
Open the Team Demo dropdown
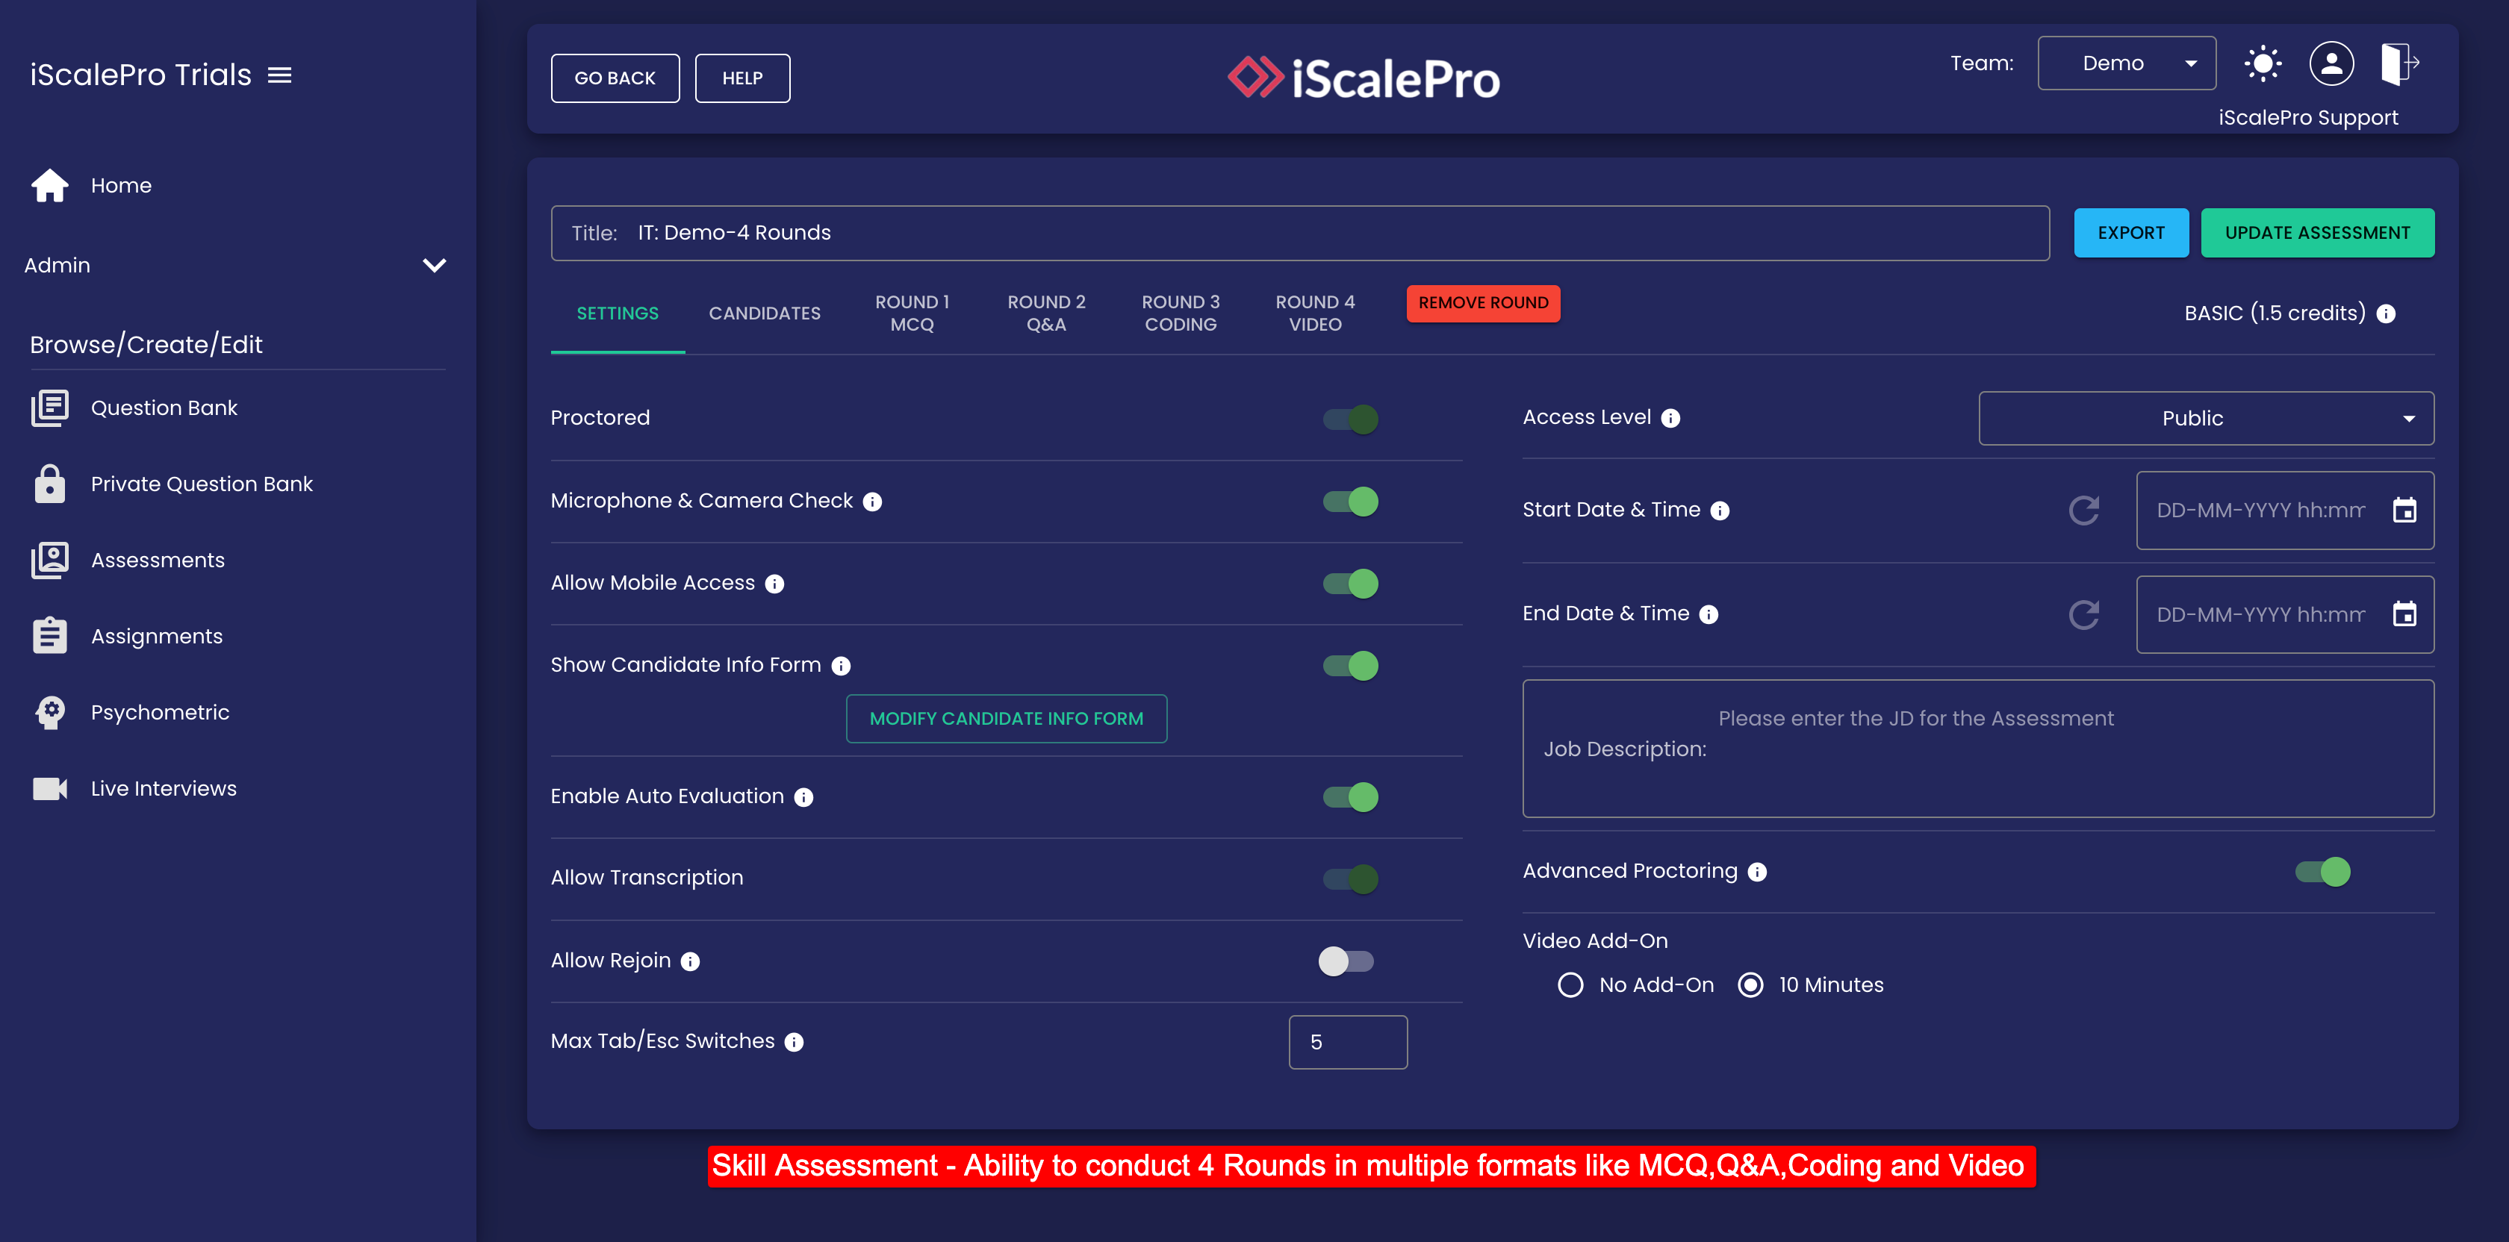coord(2126,63)
